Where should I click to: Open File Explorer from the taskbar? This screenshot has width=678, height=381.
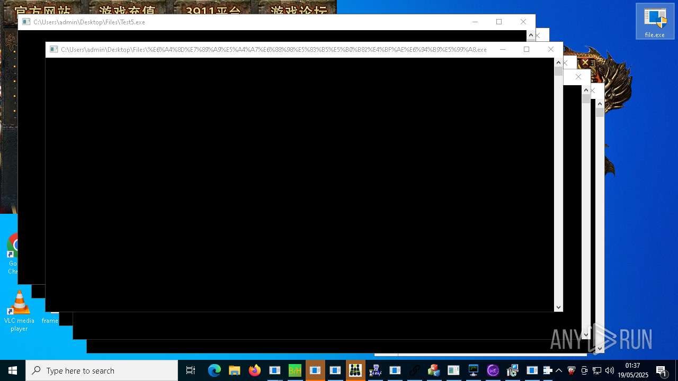(x=235, y=370)
